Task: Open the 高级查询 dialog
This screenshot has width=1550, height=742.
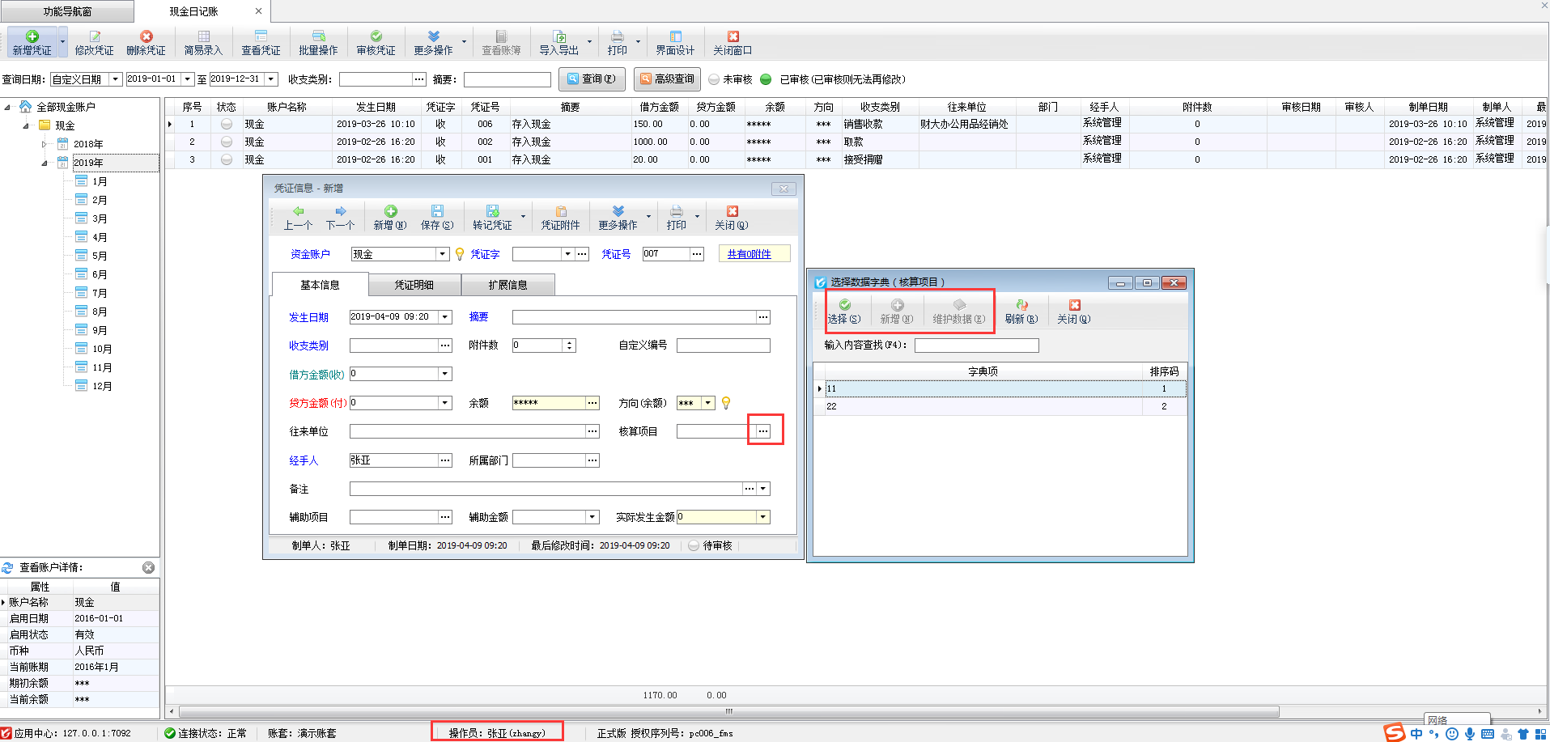Action: (666, 78)
